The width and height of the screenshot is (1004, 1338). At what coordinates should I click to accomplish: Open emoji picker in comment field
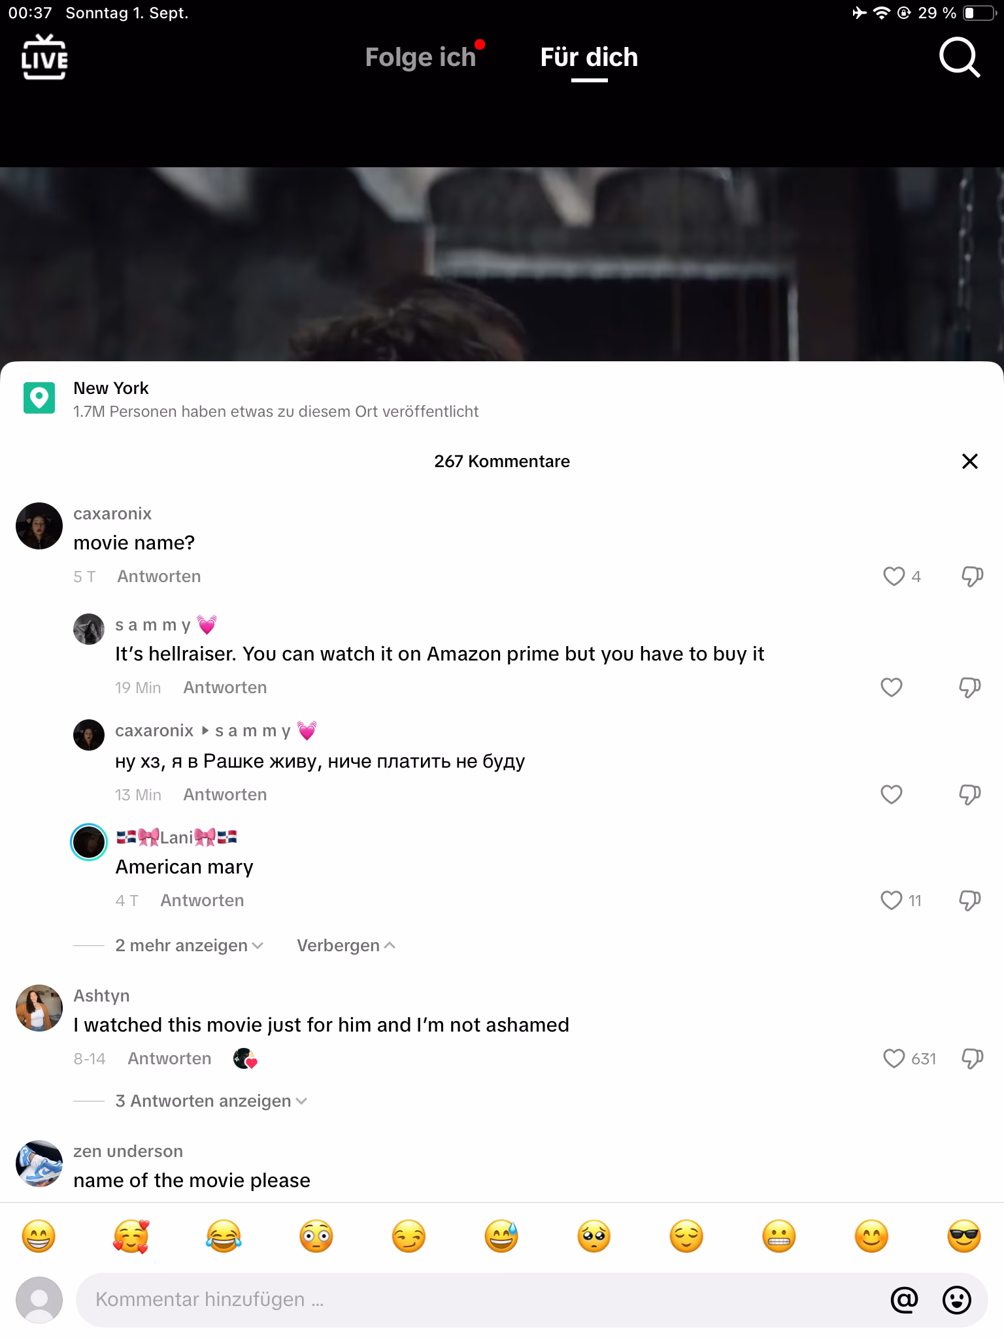956,1299
